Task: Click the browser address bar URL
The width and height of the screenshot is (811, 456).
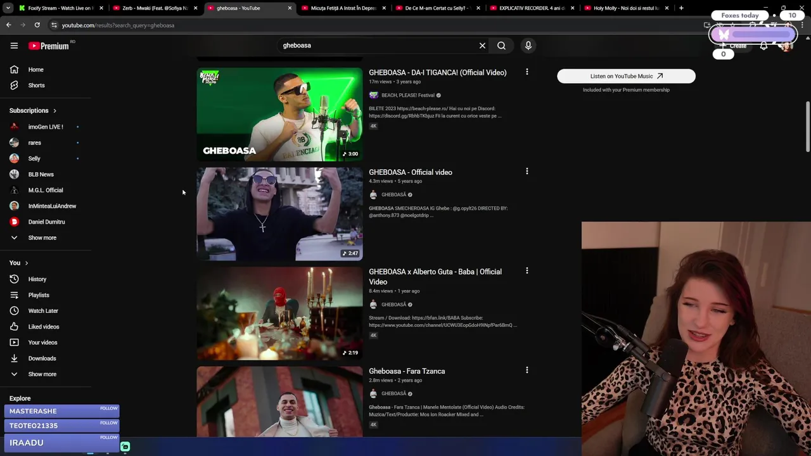Action: click(x=118, y=25)
